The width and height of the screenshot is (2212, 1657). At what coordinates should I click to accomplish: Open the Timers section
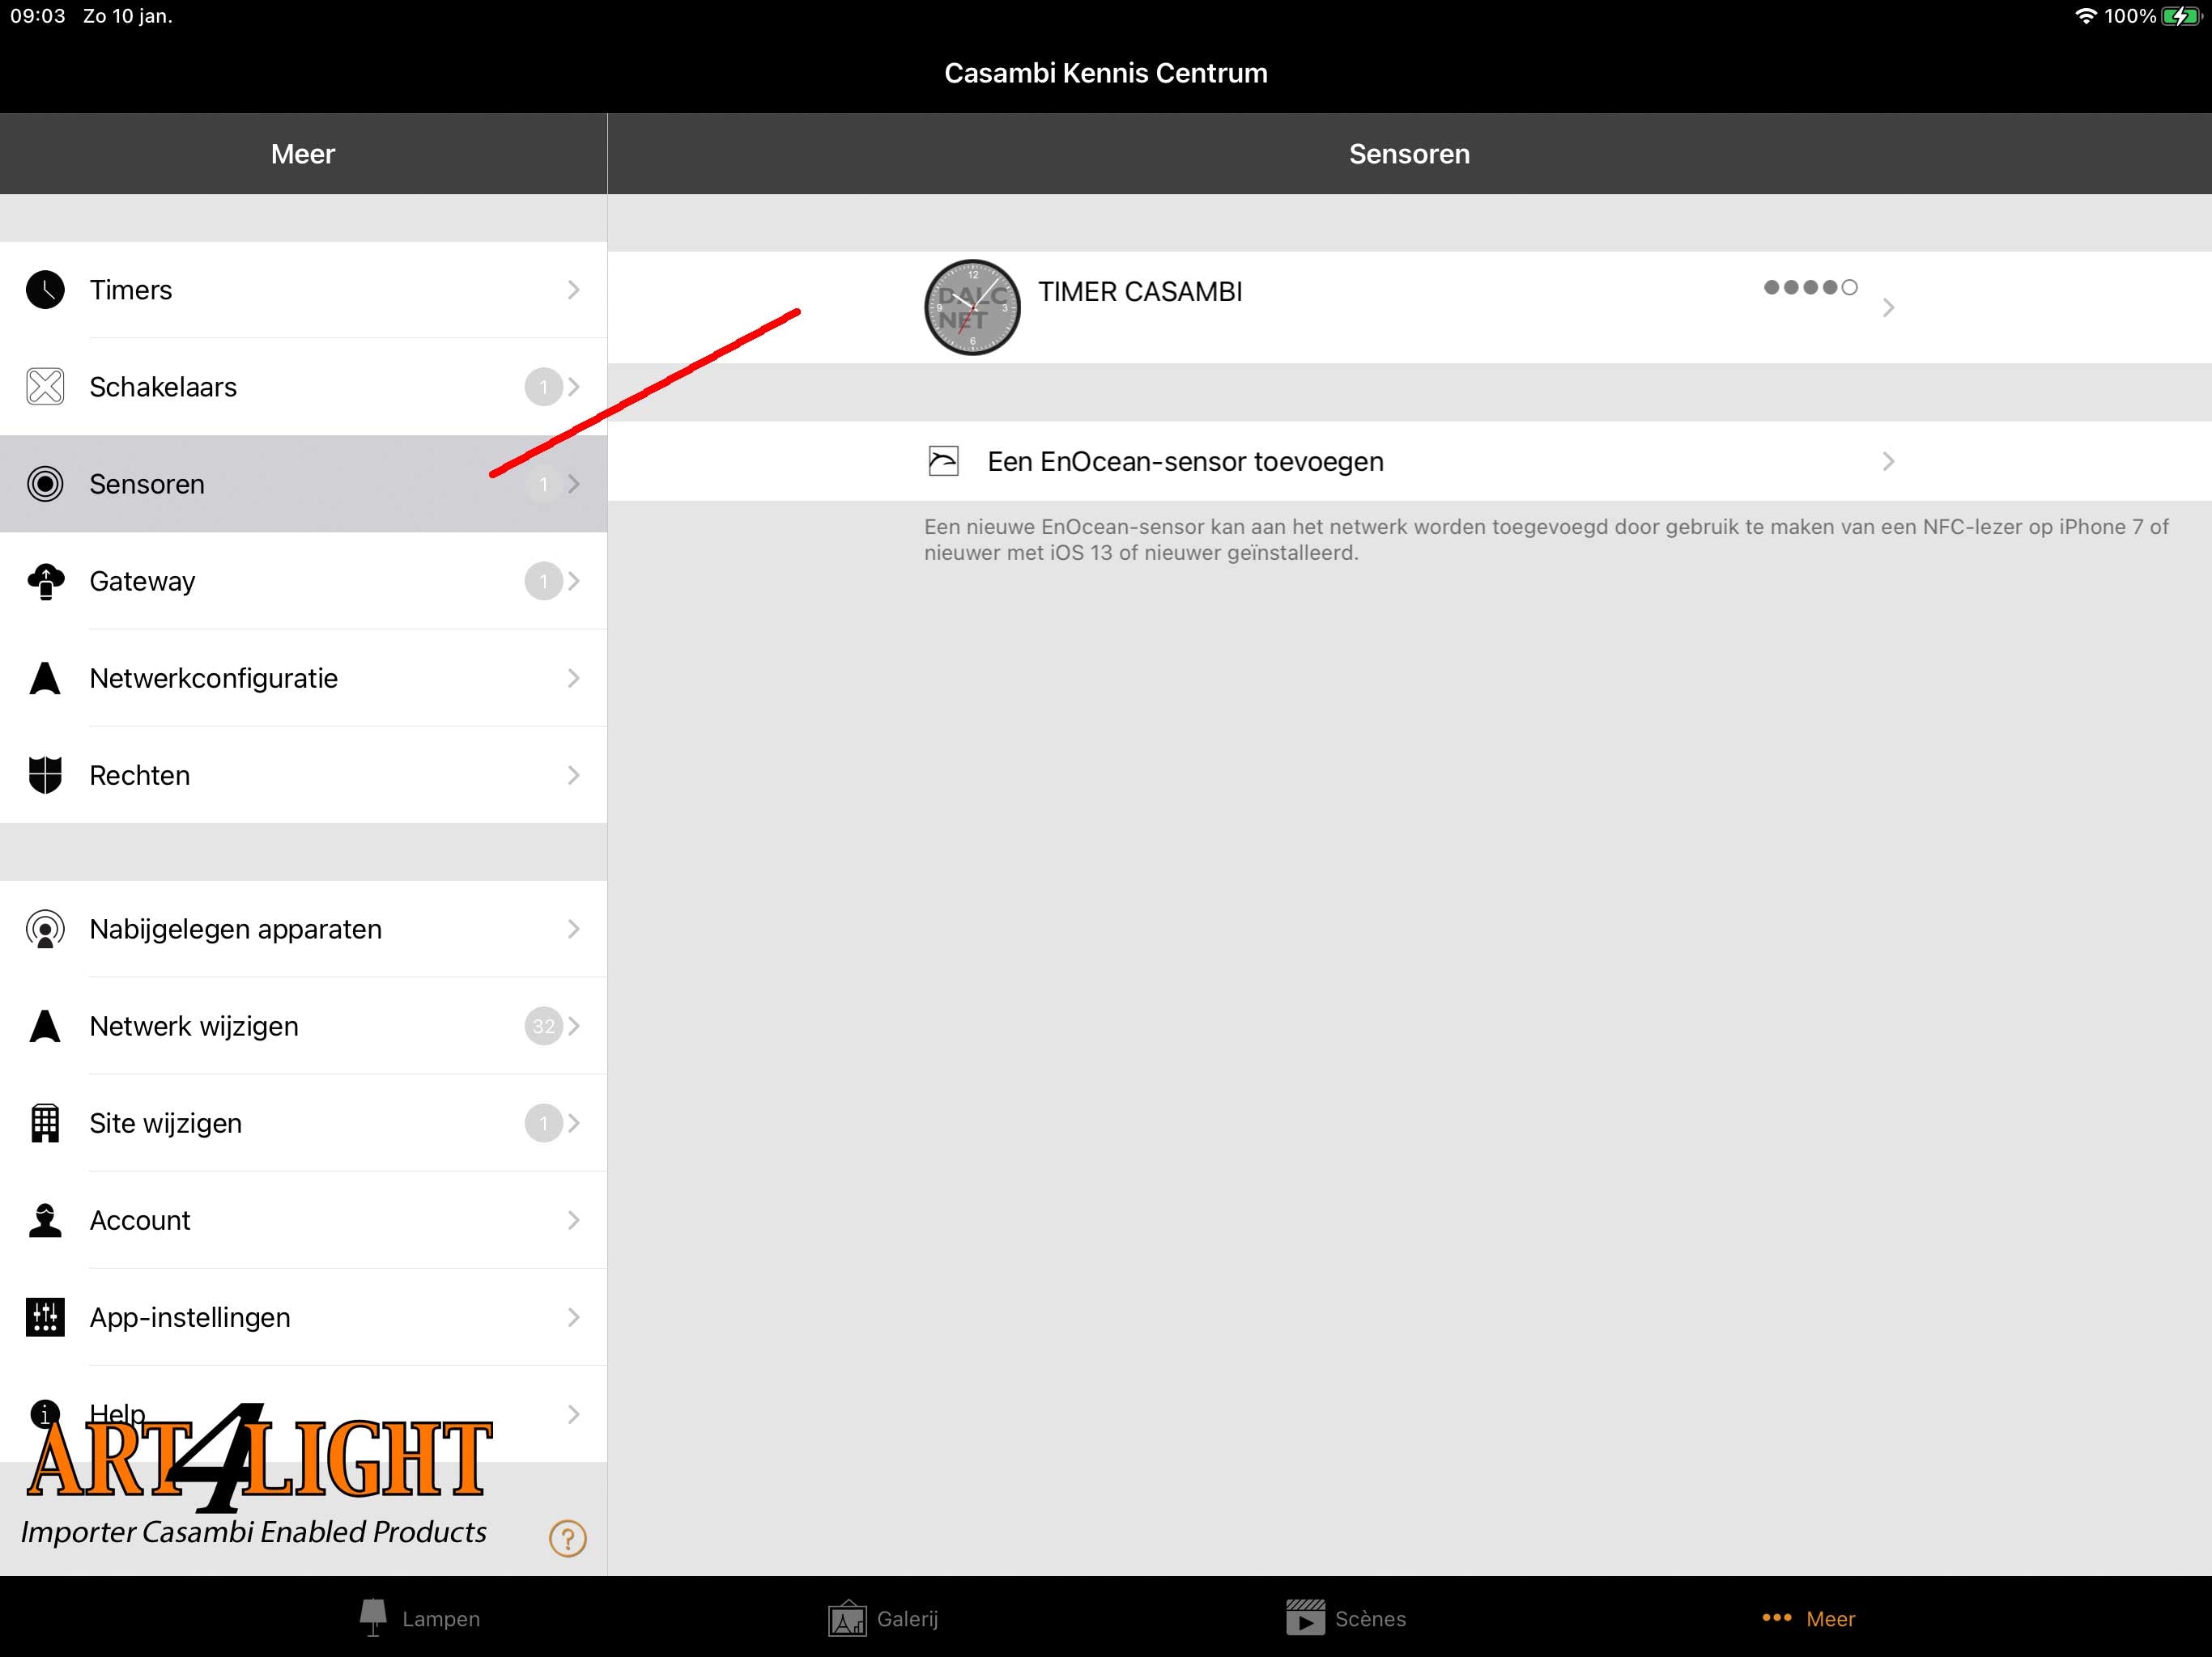click(x=303, y=290)
